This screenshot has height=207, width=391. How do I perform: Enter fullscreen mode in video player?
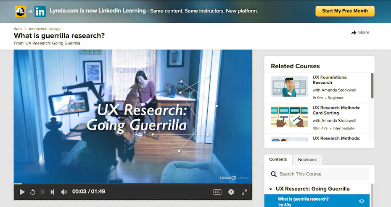pyautogui.click(x=244, y=192)
